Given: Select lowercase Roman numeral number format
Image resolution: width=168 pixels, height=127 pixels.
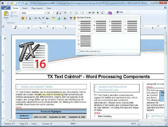Looking at the screenshot, I should 84,41.
